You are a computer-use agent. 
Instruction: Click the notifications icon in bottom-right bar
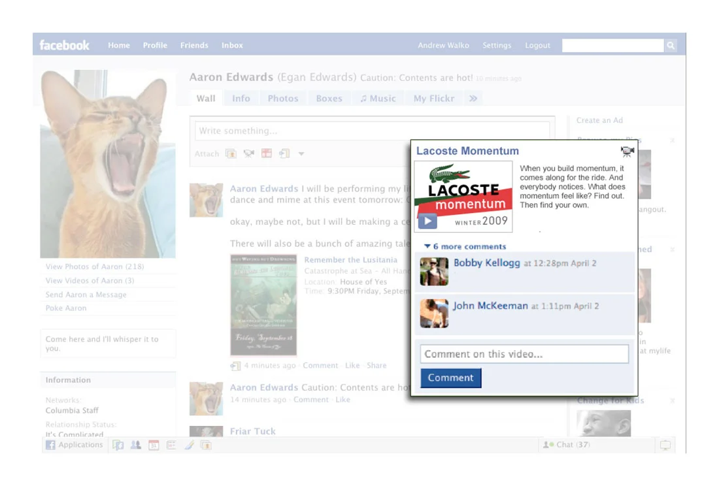point(665,445)
